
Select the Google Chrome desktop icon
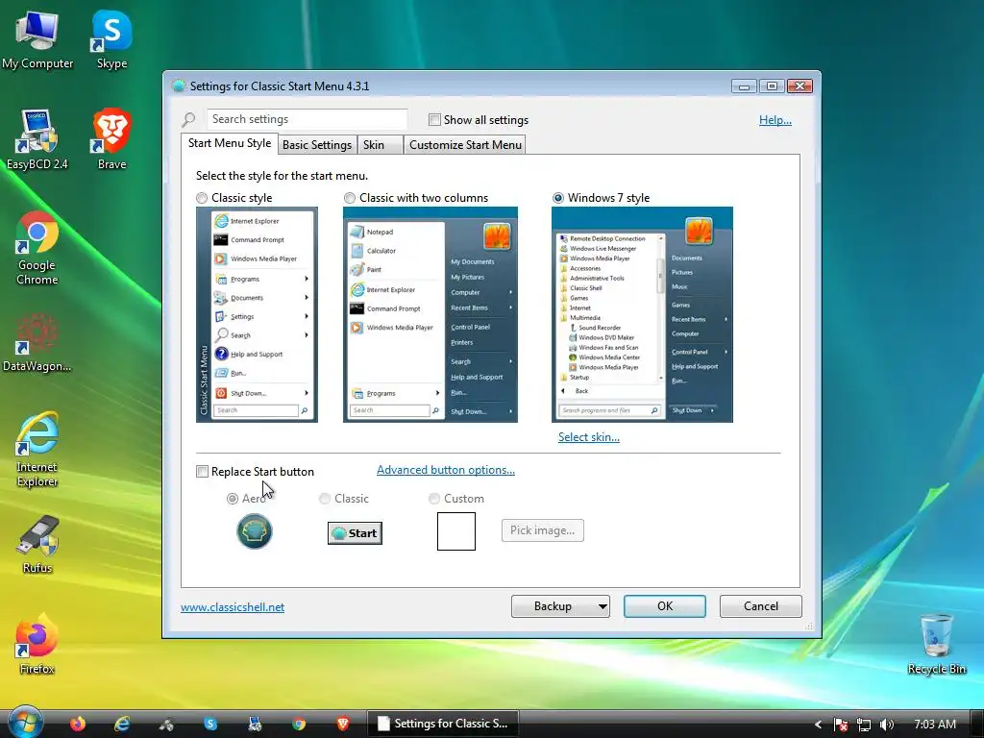[x=37, y=248]
